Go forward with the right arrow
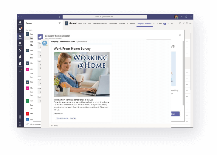 [21, 17]
